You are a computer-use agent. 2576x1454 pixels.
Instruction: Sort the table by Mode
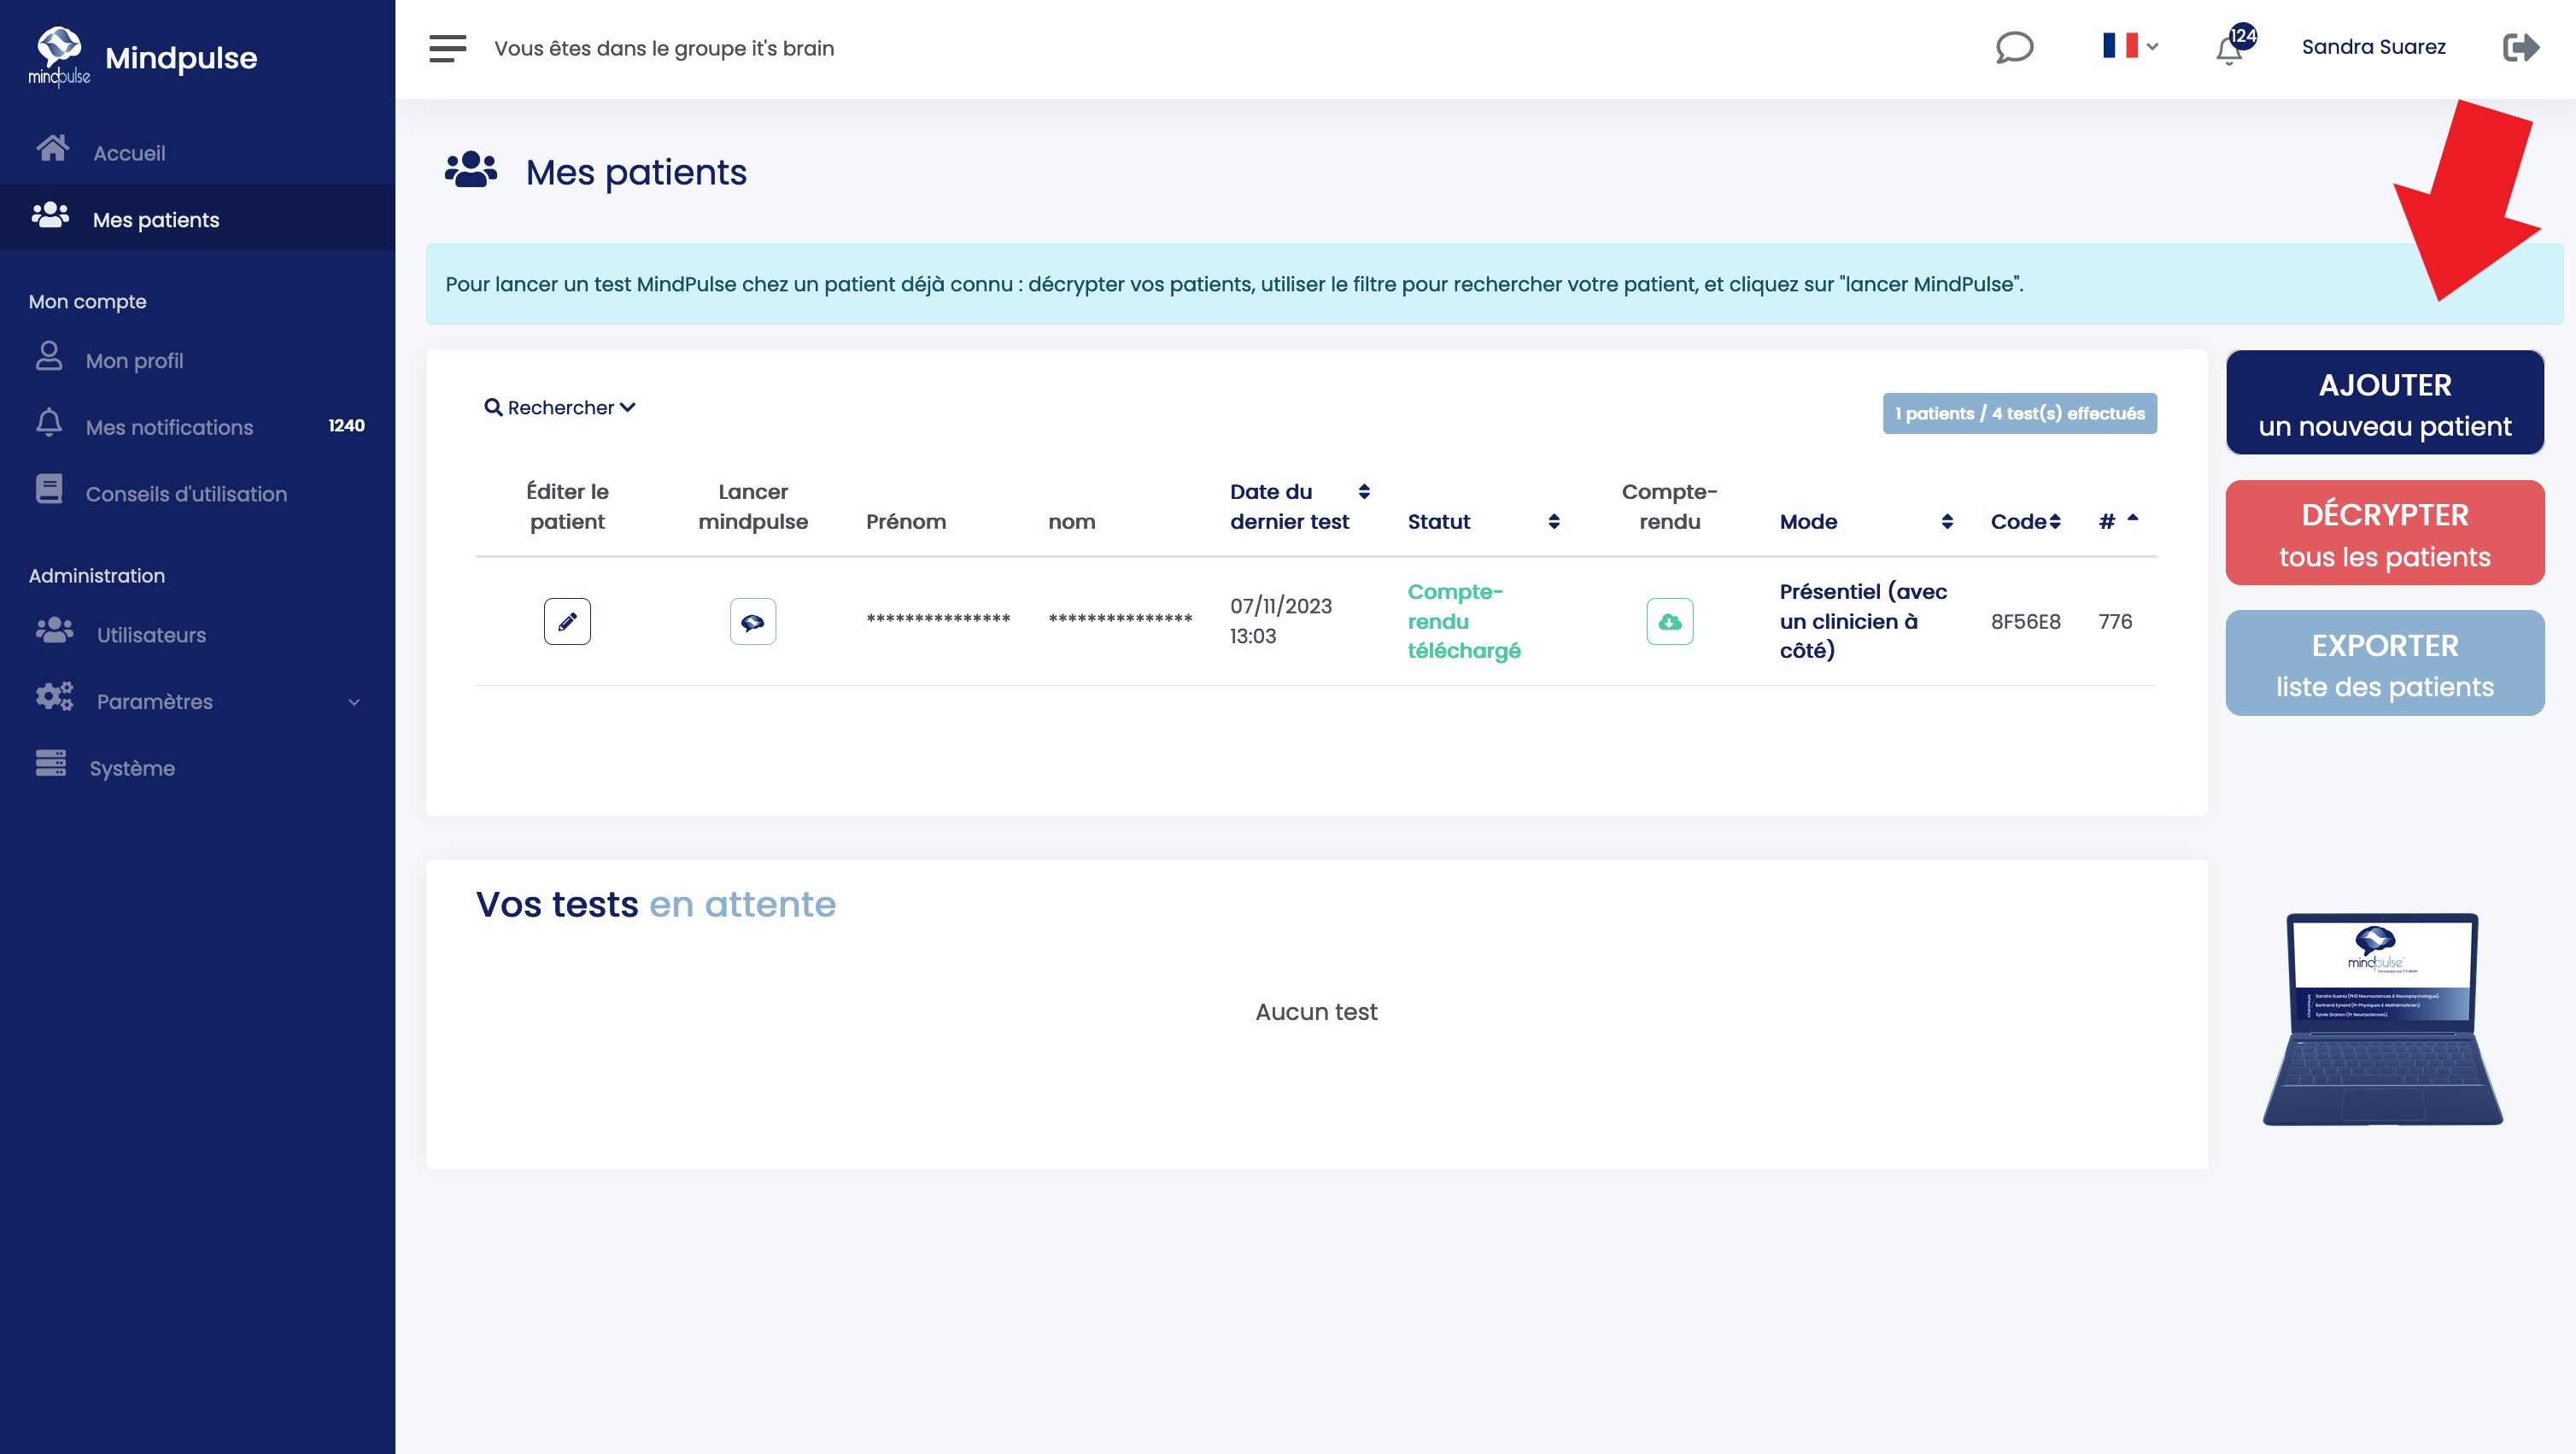click(x=1866, y=521)
